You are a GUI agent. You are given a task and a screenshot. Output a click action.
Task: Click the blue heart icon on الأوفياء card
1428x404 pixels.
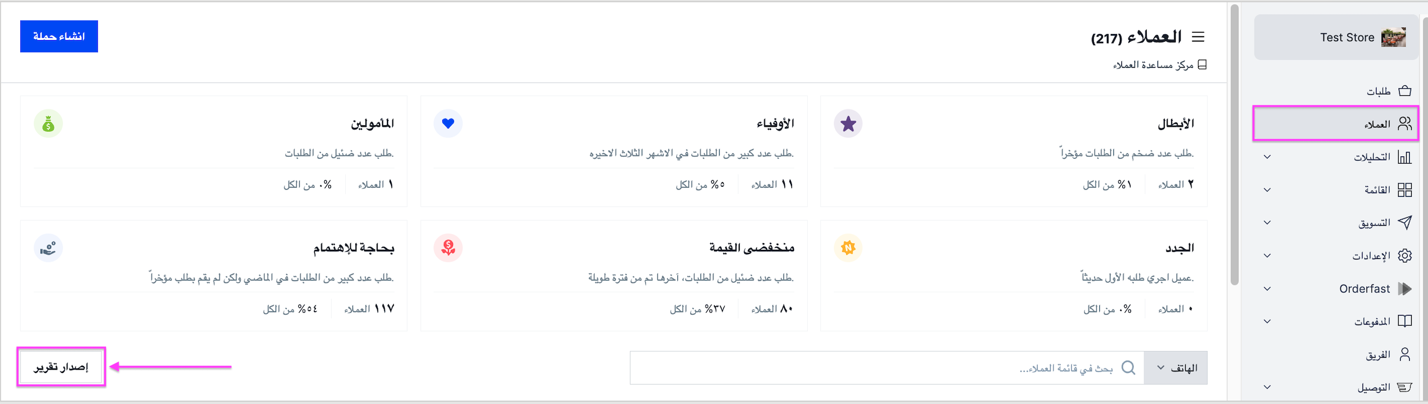pyautogui.click(x=448, y=123)
